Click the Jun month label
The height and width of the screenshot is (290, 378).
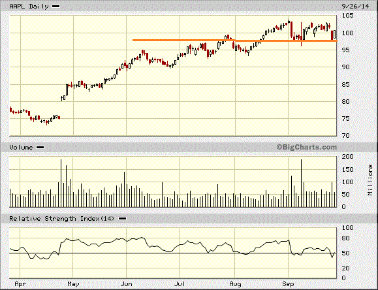pos(126,284)
